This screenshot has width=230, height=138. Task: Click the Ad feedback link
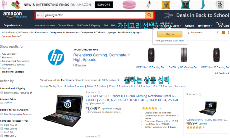click(x=222, y=73)
